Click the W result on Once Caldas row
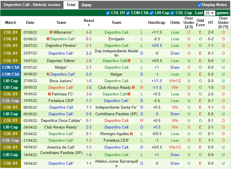The height and width of the screenshot is (169, 231). click(142, 121)
